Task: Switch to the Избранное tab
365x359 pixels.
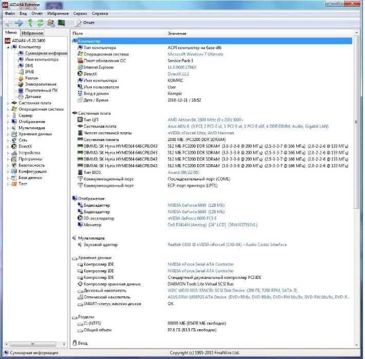Action: pyautogui.click(x=32, y=33)
